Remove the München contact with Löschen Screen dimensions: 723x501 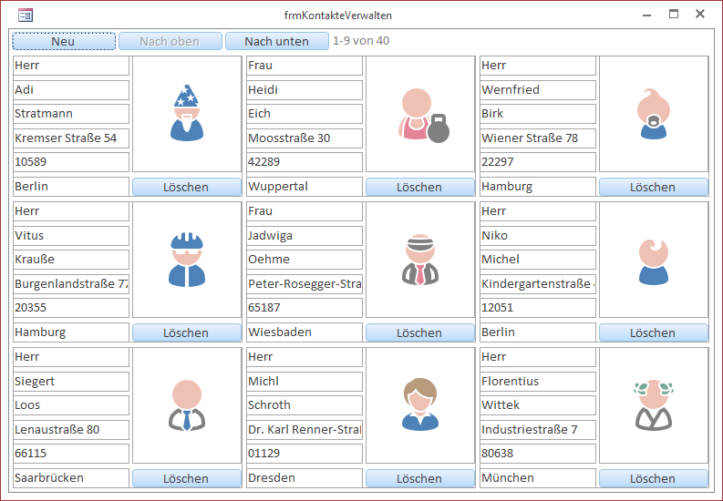653,478
